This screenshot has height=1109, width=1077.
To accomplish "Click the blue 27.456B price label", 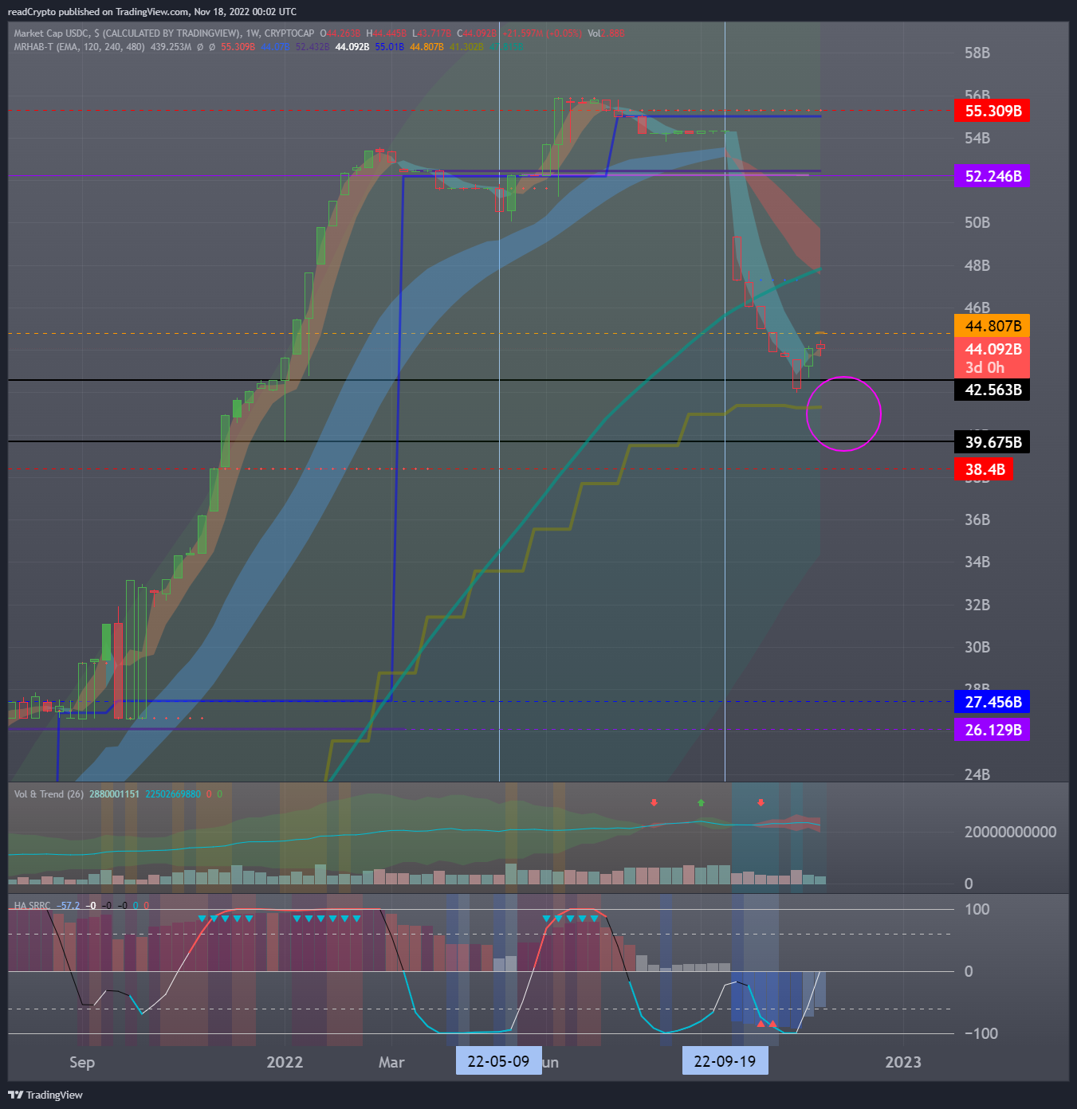I will click(x=992, y=702).
